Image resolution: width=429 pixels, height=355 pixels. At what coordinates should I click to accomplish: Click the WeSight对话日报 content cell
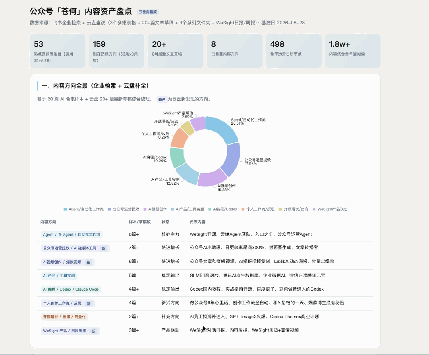(244, 330)
